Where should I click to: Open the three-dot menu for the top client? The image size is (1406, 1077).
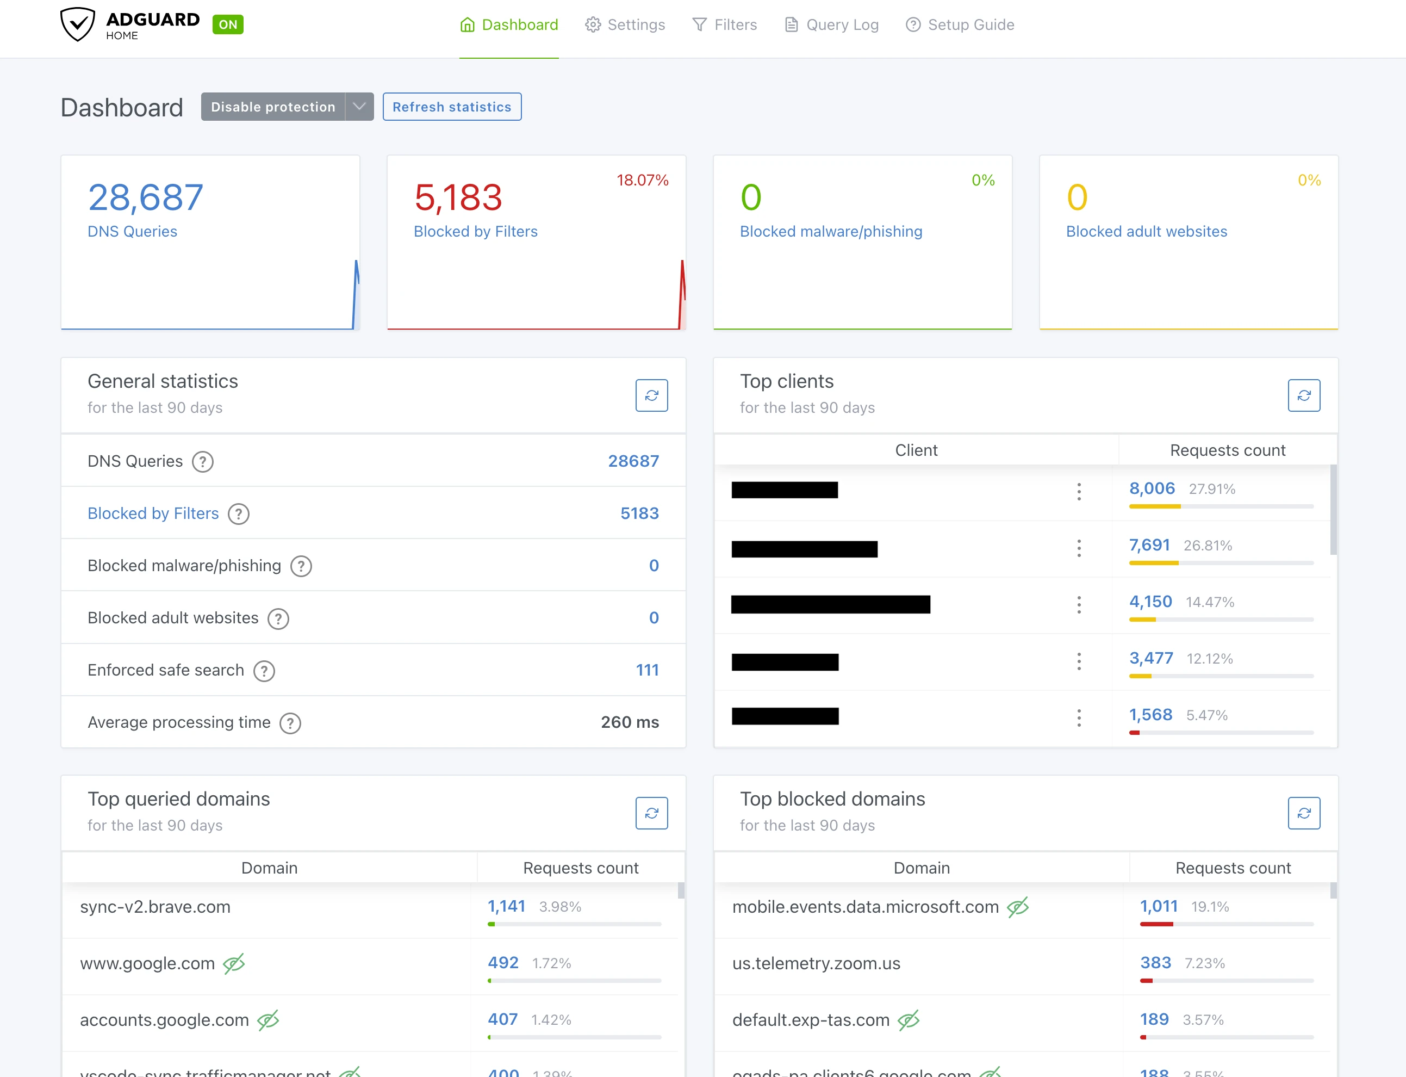[x=1079, y=491]
